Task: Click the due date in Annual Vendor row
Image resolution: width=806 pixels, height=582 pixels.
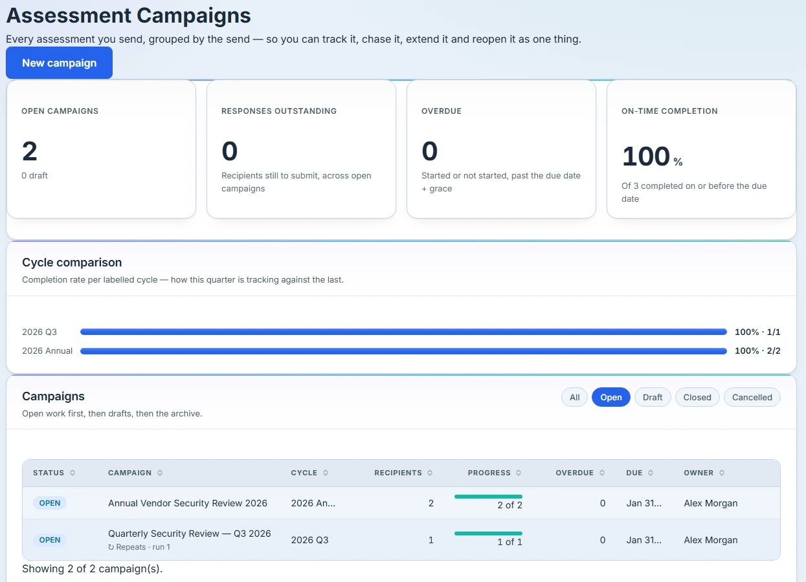Action: pos(644,503)
